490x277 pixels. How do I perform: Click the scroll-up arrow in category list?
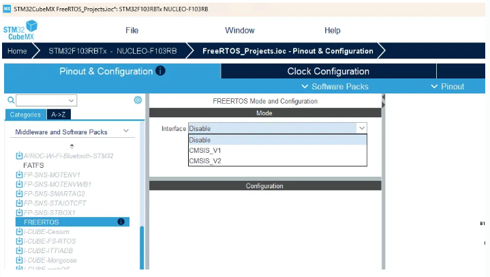72,146
